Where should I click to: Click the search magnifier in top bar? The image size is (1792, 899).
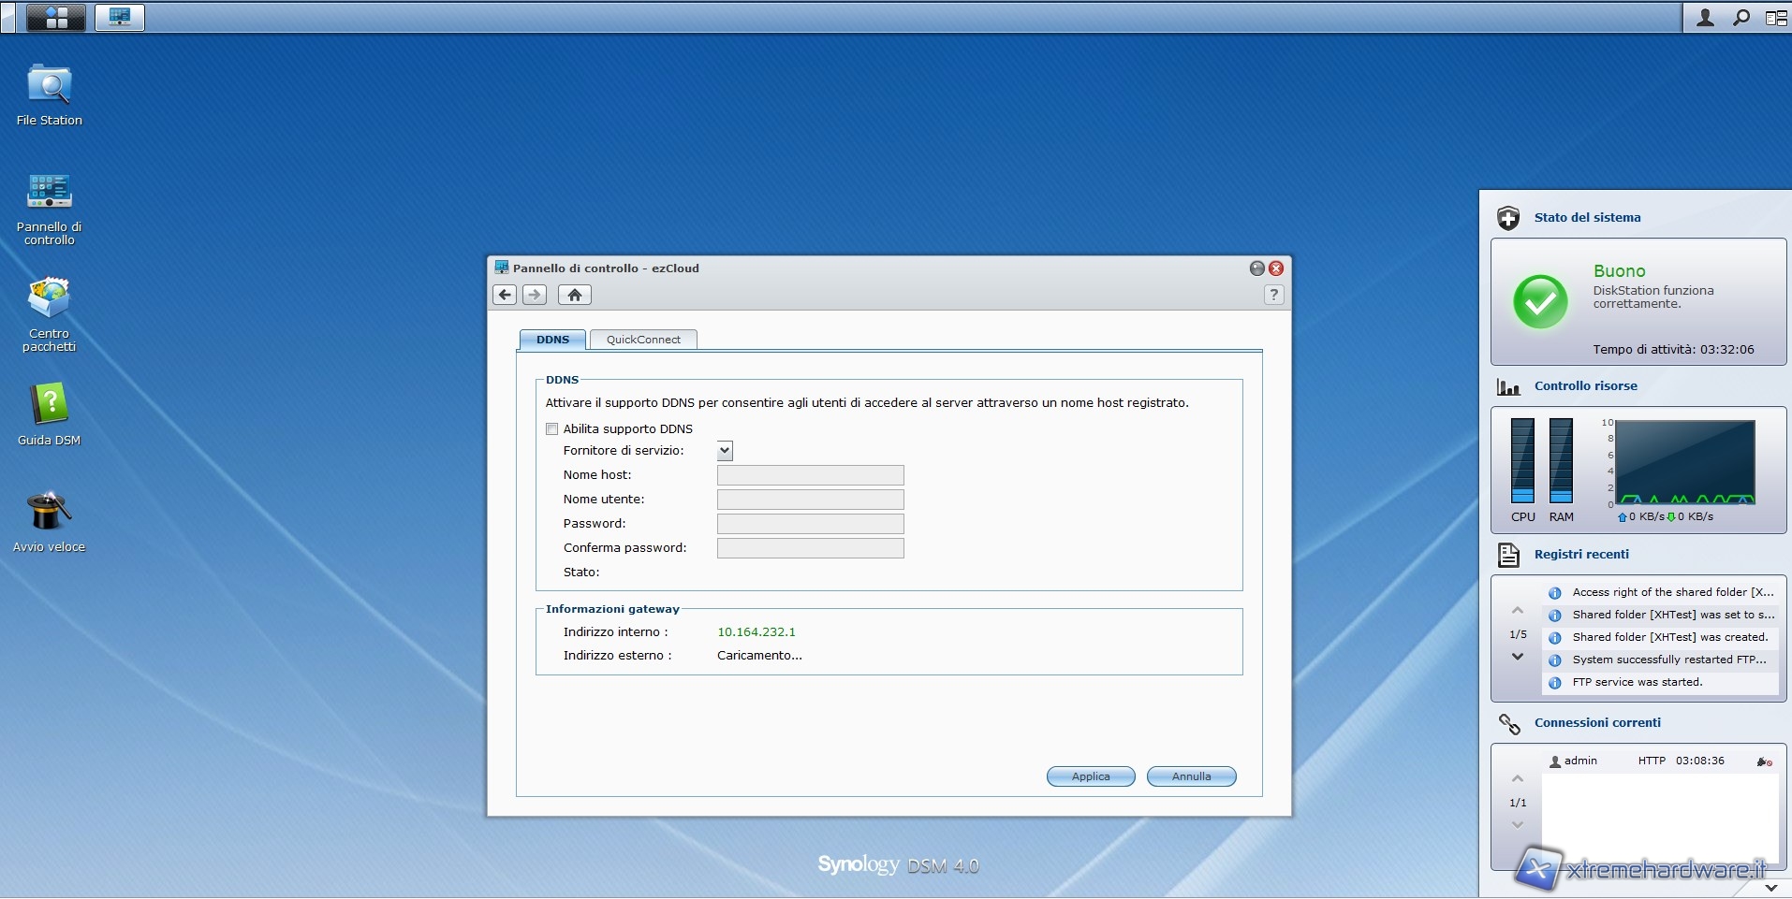tap(1741, 17)
